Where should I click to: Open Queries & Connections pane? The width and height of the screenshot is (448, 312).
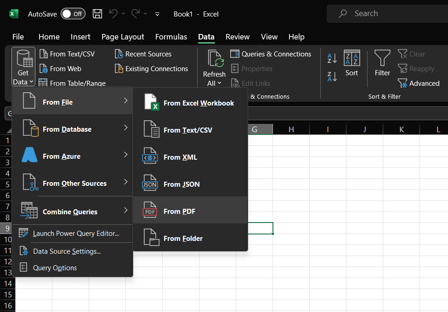(271, 54)
